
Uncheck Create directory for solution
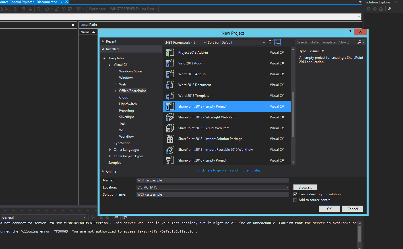tap(295, 194)
